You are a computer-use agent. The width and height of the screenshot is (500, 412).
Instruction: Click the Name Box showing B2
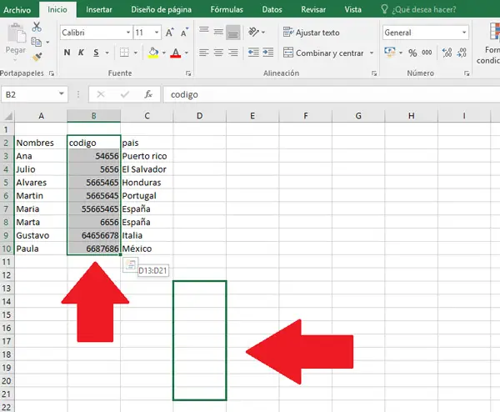pyautogui.click(x=29, y=94)
